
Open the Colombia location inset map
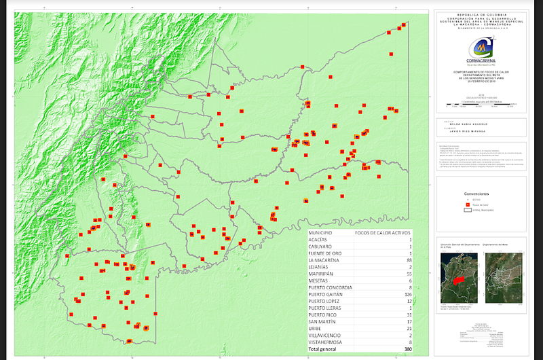point(459,278)
